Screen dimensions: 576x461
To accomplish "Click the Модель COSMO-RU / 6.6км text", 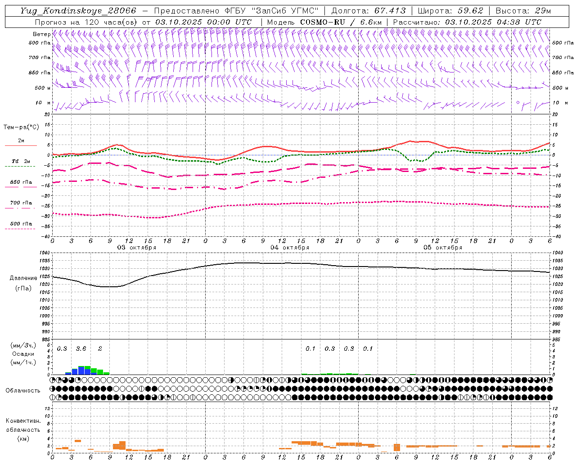I will [324, 22].
